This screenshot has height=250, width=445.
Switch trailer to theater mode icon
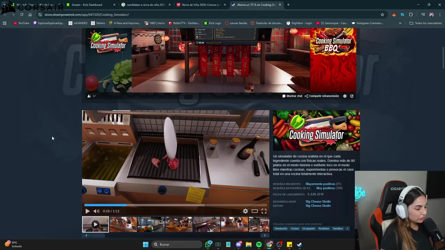[254, 211]
